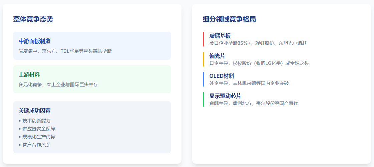The image size is (374, 167).
Task: Click the OLED材料 item title
Action: (x=222, y=76)
